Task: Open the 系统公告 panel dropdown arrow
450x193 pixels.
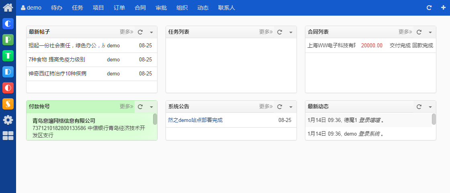Action: tap(291, 107)
